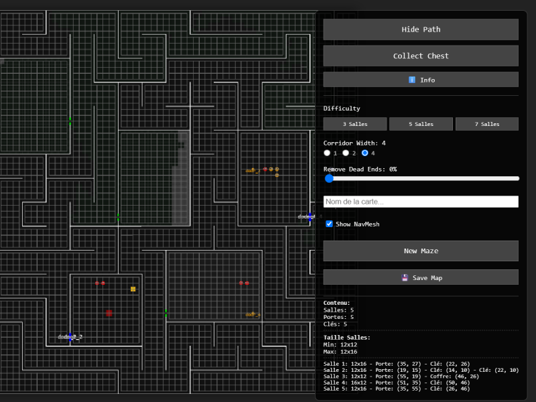The image size is (536, 402).
Task: Click the floppy disk icon on Save Map
Action: coord(405,277)
